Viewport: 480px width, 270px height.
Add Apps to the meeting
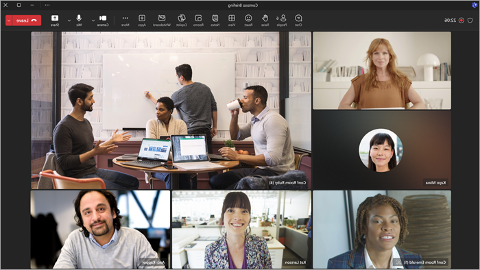coord(142,21)
